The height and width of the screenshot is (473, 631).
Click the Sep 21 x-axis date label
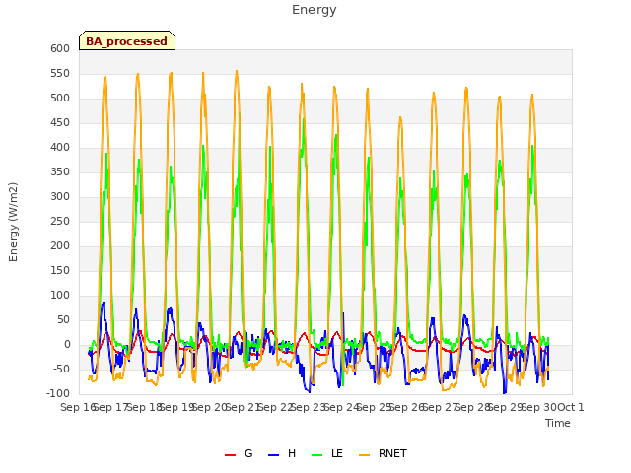(243, 407)
